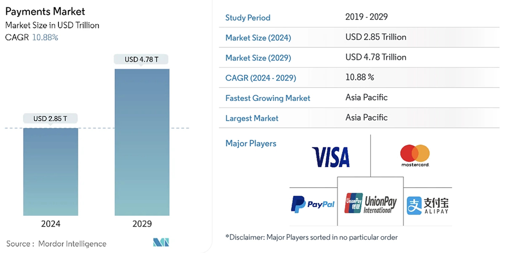Click the USD 4.78 Trillion value

click(376, 57)
